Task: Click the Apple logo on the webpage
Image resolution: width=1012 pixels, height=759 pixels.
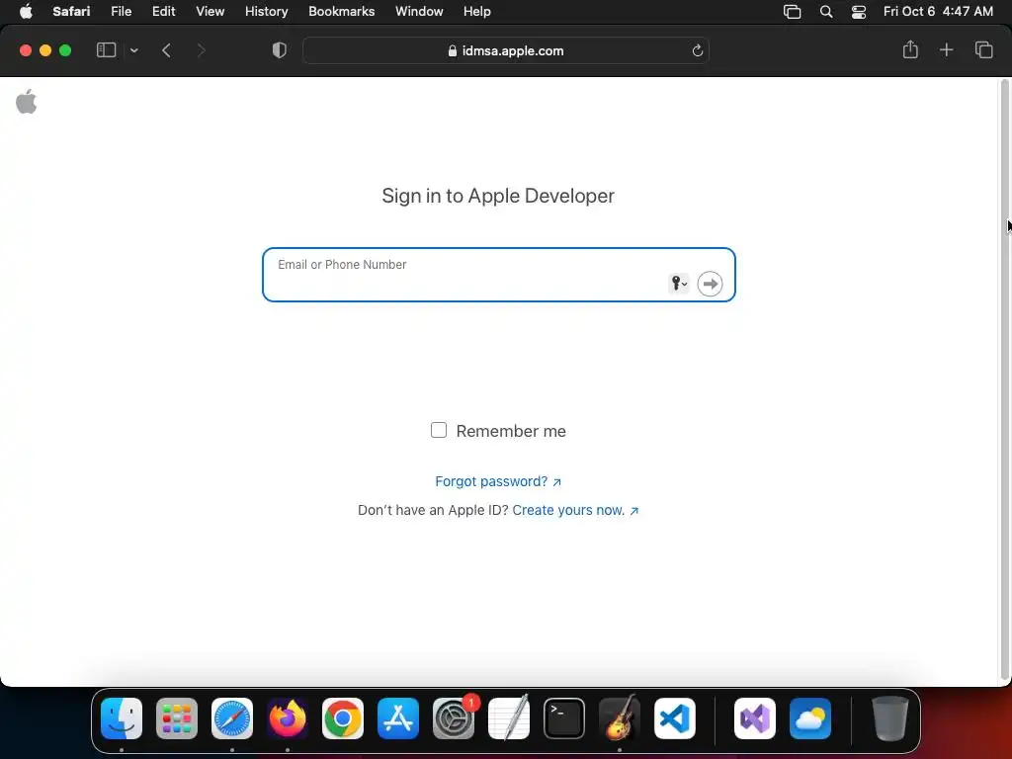Action: click(x=27, y=102)
